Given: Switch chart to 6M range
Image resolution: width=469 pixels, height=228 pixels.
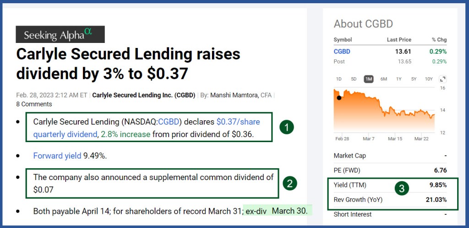Looking at the screenshot, I should tap(384, 79).
